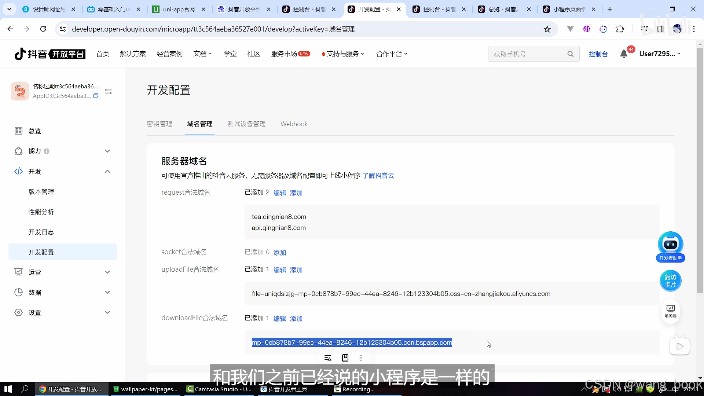Open Chrome's three-dot main menu
The height and width of the screenshot is (396, 704).
tap(694, 29)
